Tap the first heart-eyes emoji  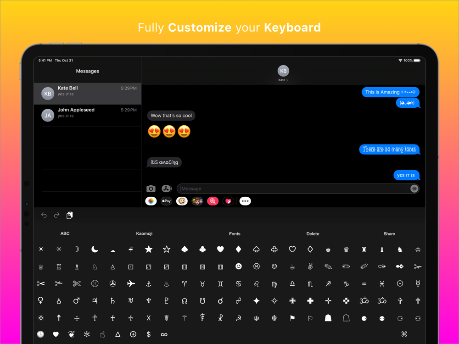(x=154, y=132)
